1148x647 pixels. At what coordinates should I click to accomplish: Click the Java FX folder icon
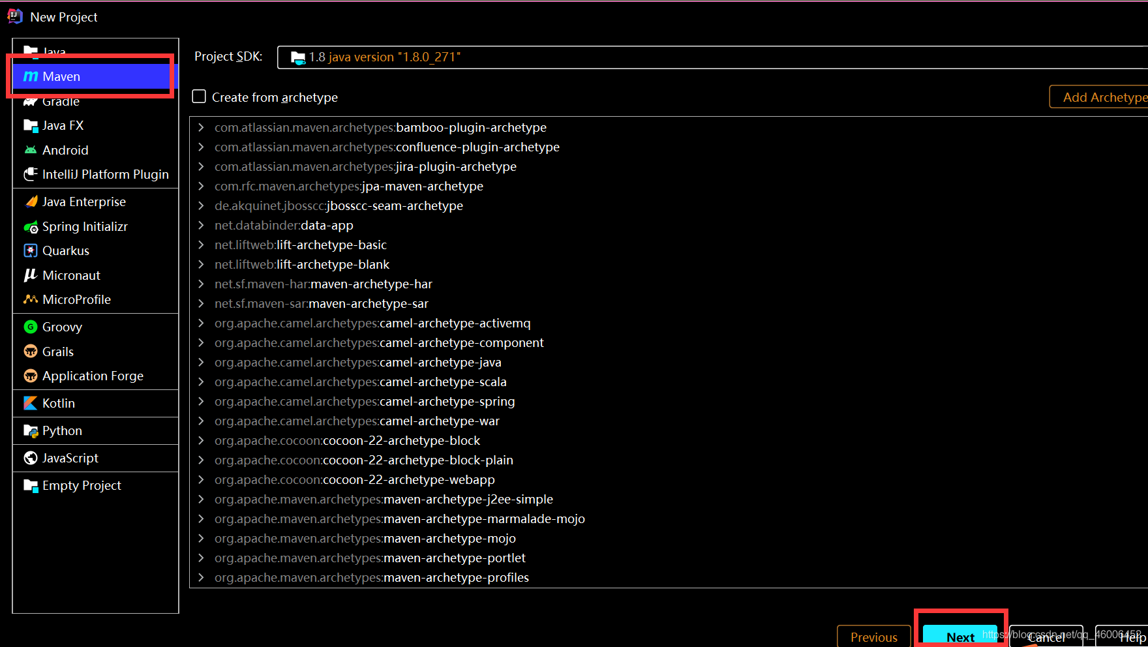coord(31,125)
